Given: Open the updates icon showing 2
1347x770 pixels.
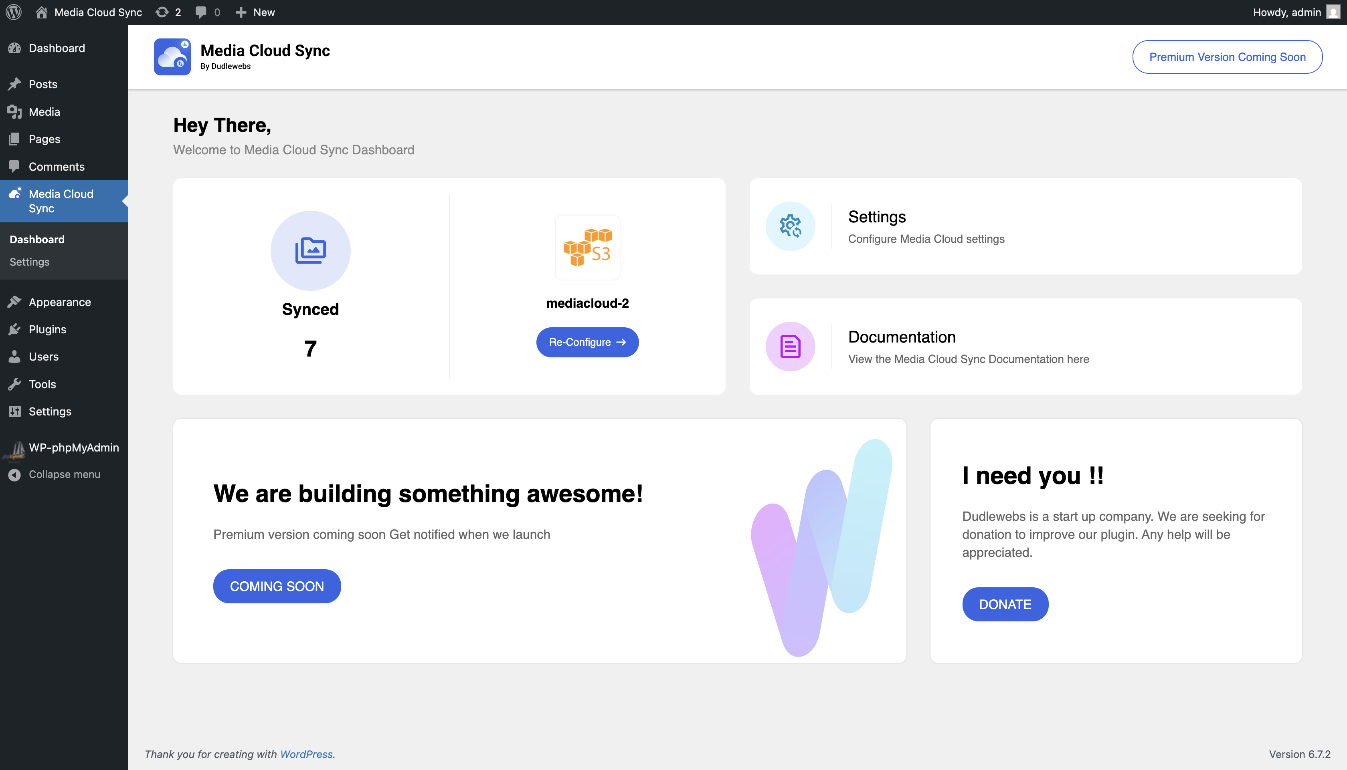Looking at the screenshot, I should coord(162,12).
